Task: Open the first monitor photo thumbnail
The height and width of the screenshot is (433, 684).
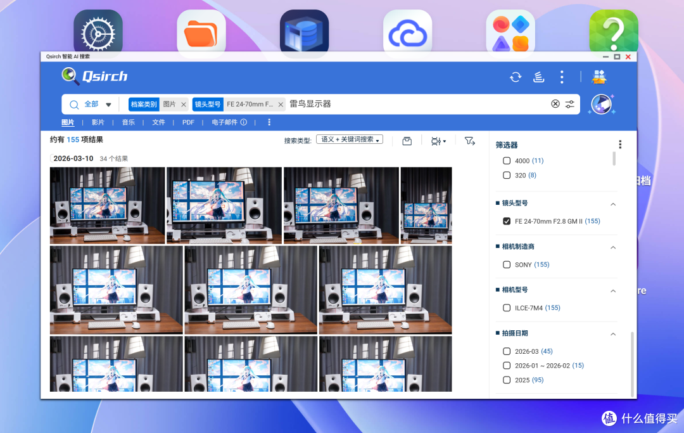Action: pyautogui.click(x=107, y=205)
